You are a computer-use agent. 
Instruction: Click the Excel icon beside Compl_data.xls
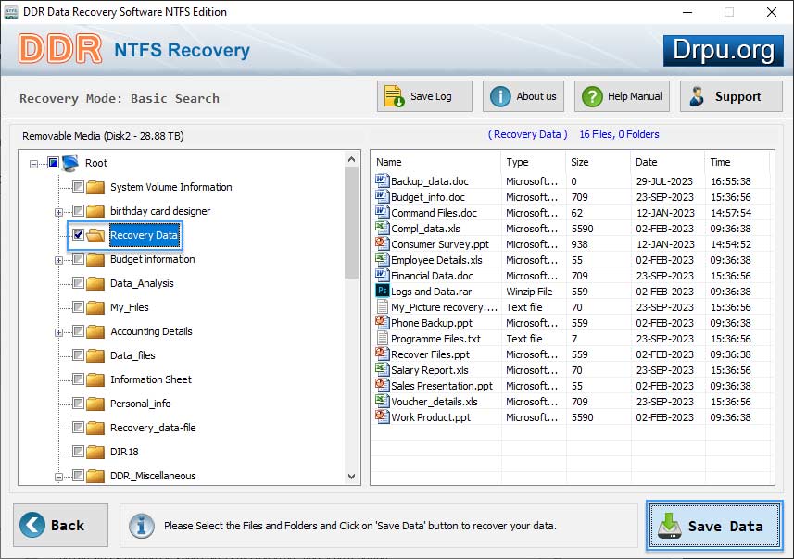(x=382, y=227)
